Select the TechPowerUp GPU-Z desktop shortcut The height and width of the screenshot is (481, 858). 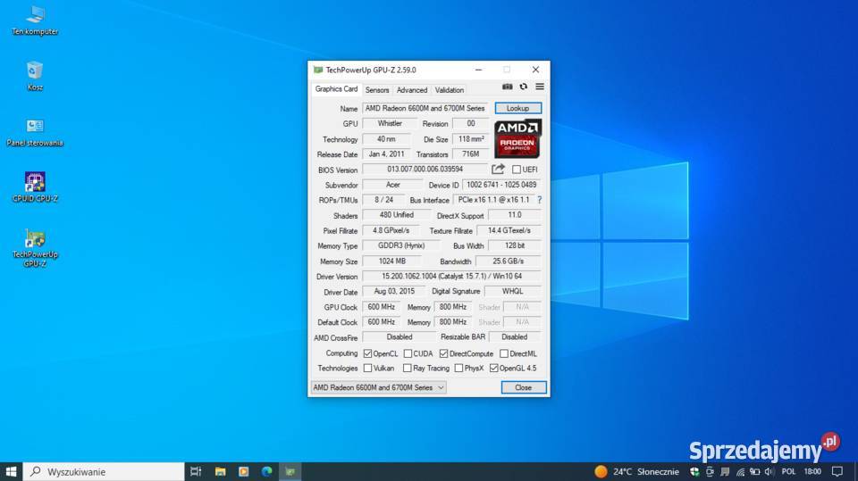click(35, 249)
